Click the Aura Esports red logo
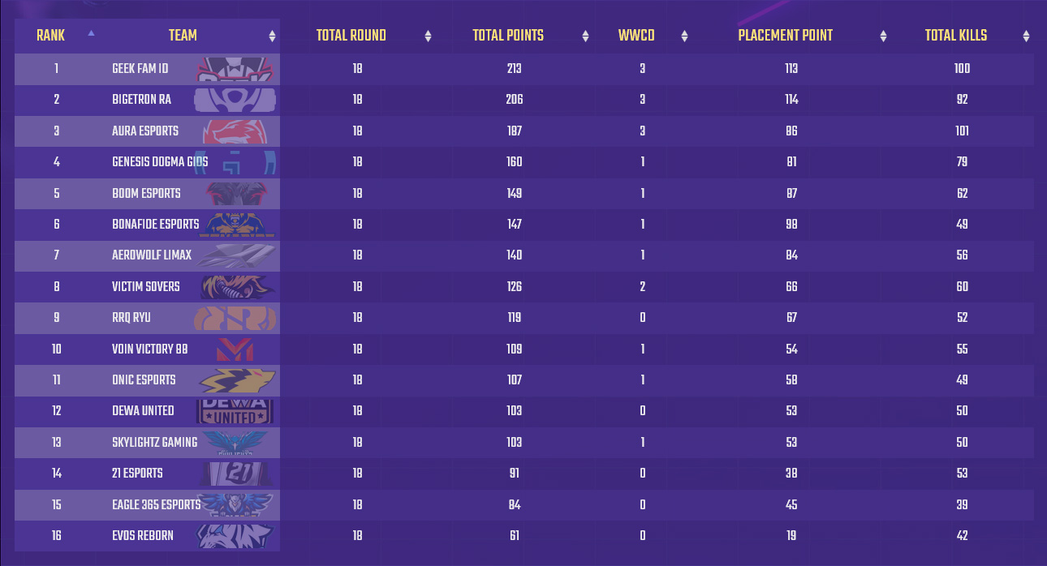The image size is (1047, 566). click(x=236, y=131)
